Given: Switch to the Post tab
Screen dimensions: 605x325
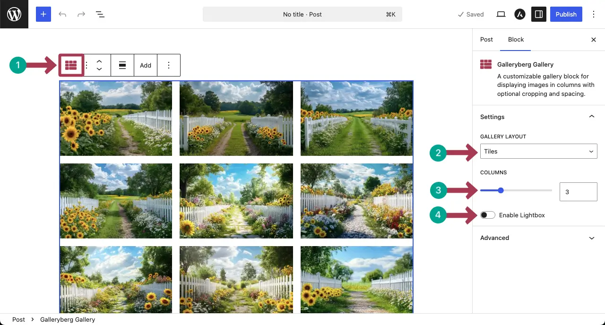Looking at the screenshot, I should coord(486,40).
